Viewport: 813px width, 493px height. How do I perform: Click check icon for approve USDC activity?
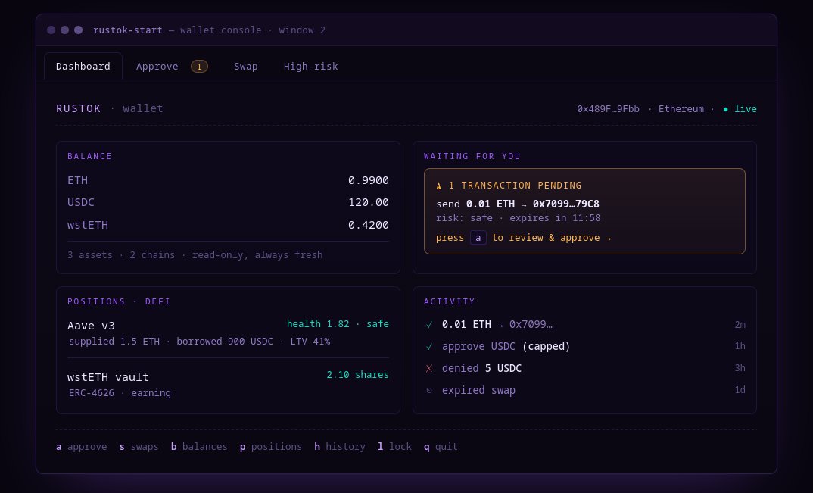coord(429,347)
